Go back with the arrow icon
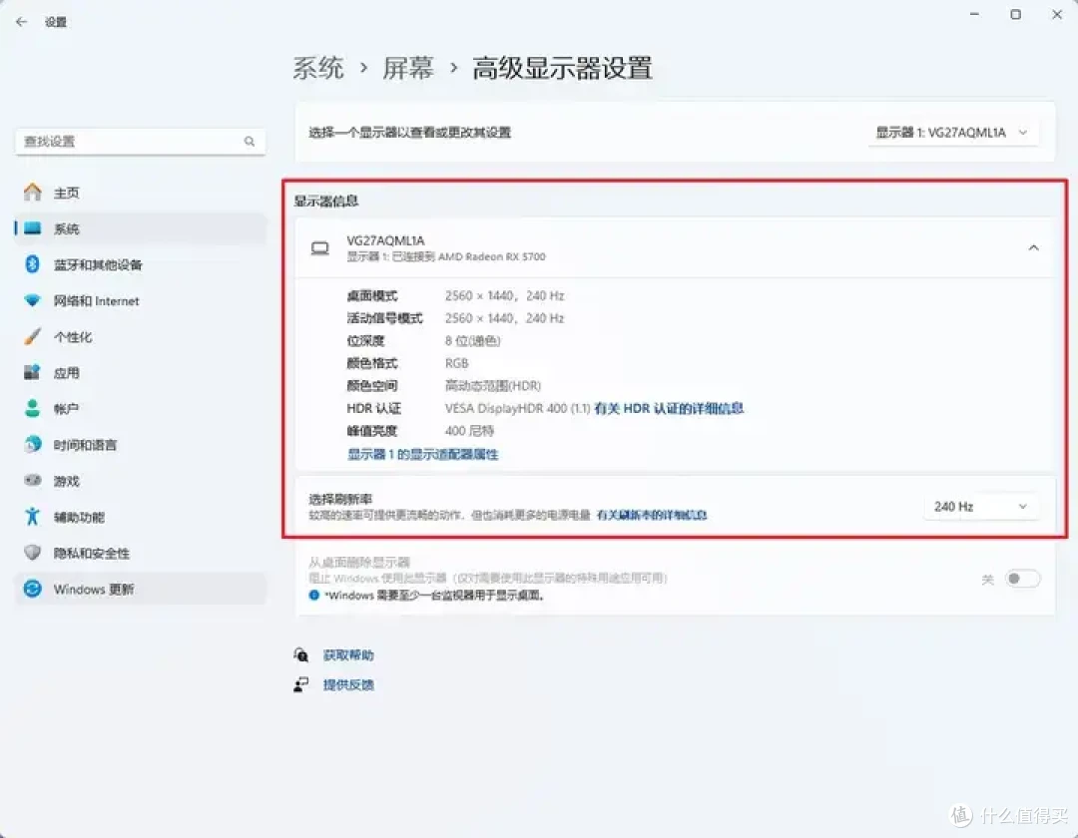 pos(21,22)
